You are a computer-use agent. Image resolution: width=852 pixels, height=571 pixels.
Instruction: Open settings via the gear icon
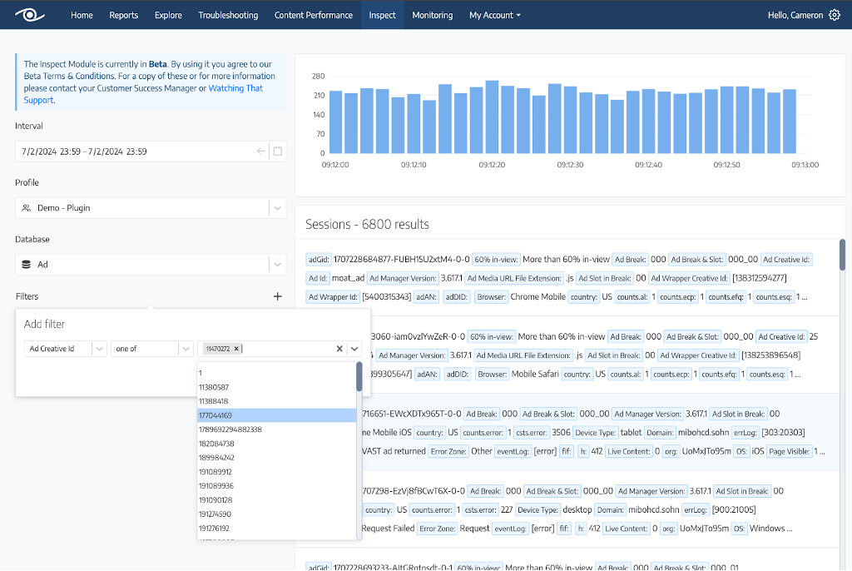point(835,14)
